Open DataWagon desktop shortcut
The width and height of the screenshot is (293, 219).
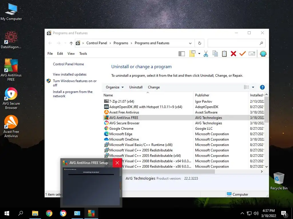(x=11, y=40)
